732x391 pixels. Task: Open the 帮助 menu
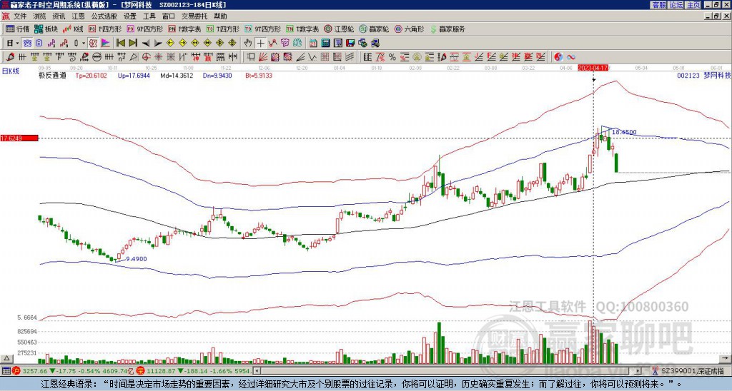coord(220,16)
